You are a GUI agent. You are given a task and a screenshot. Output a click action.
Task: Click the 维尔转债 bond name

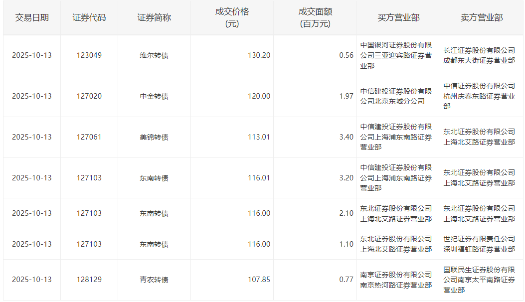click(154, 56)
